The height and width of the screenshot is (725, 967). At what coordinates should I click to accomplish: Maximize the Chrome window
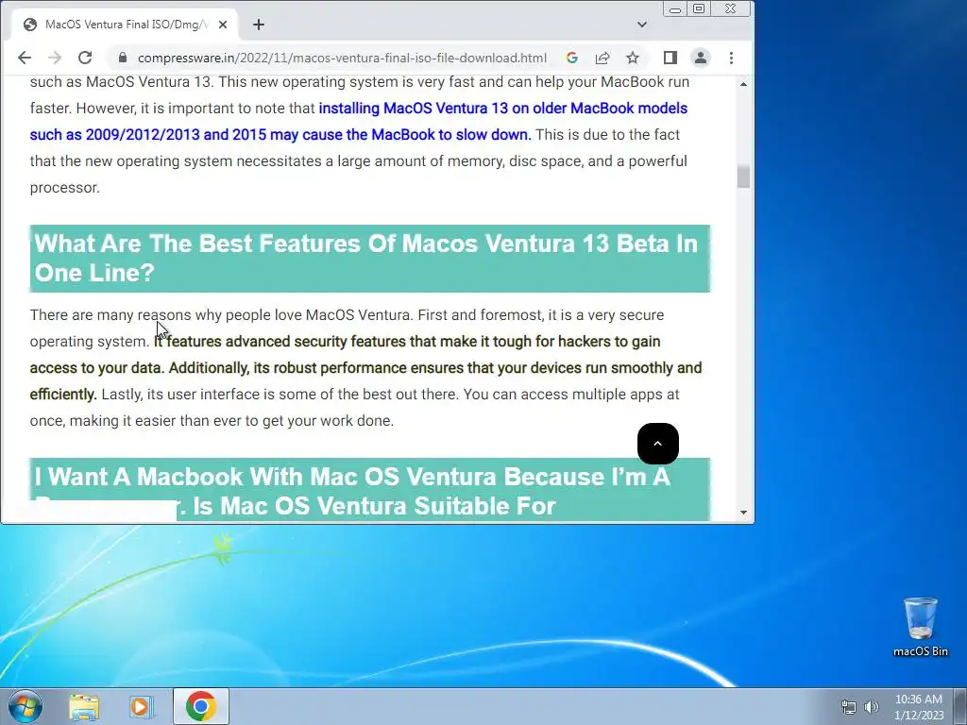tap(699, 8)
